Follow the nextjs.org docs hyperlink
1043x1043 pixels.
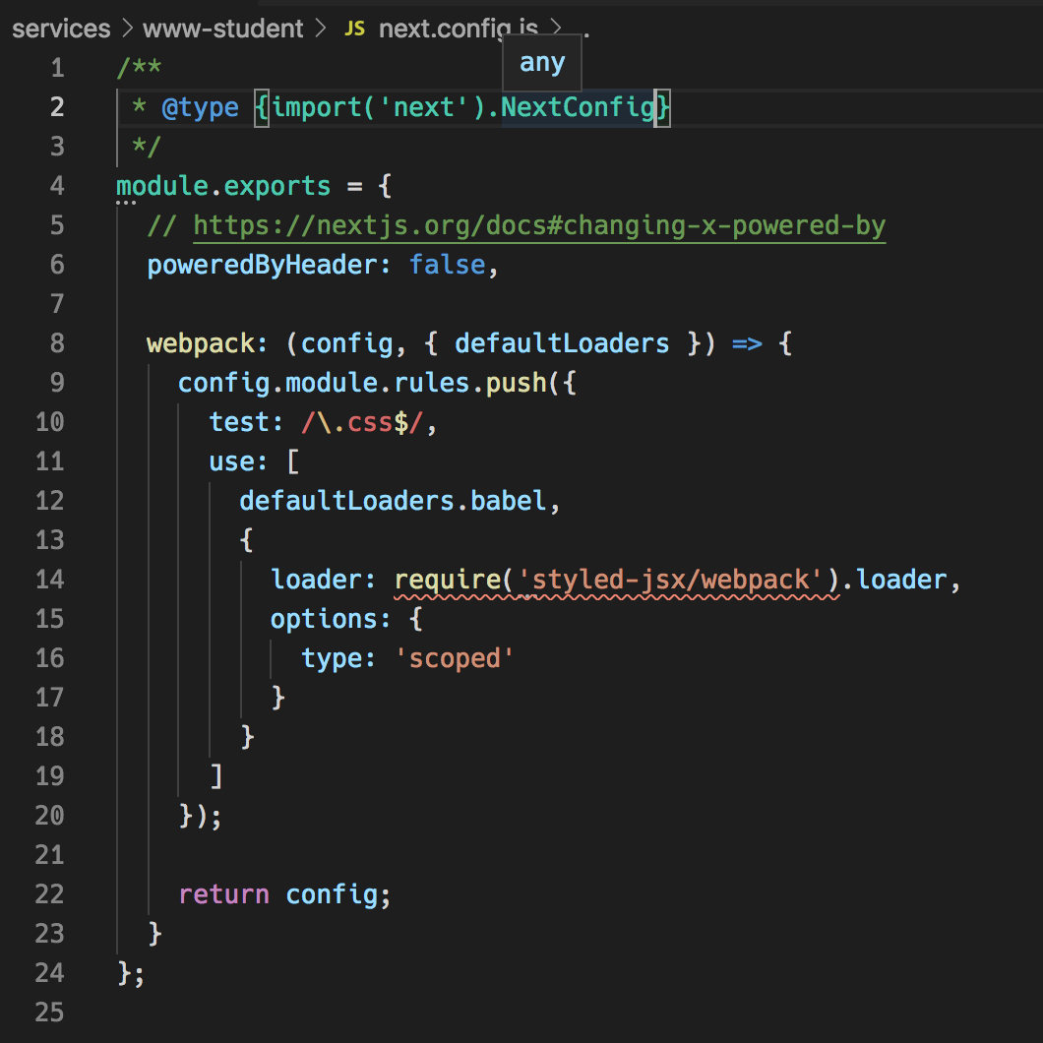[539, 224]
